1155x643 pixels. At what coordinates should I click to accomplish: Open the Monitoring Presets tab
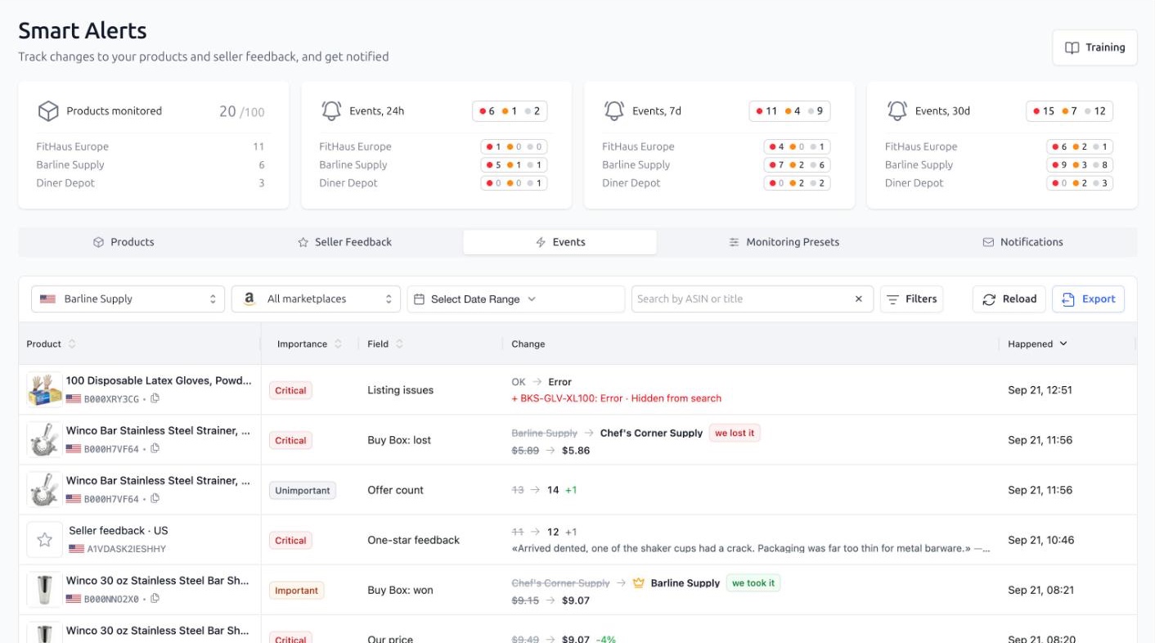[x=784, y=242]
